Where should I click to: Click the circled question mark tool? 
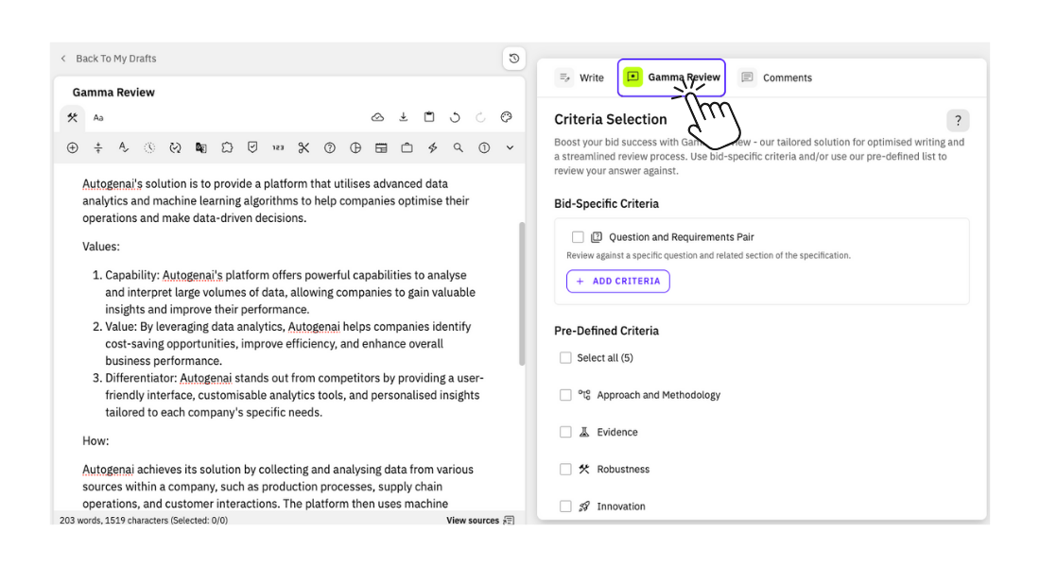coord(330,147)
